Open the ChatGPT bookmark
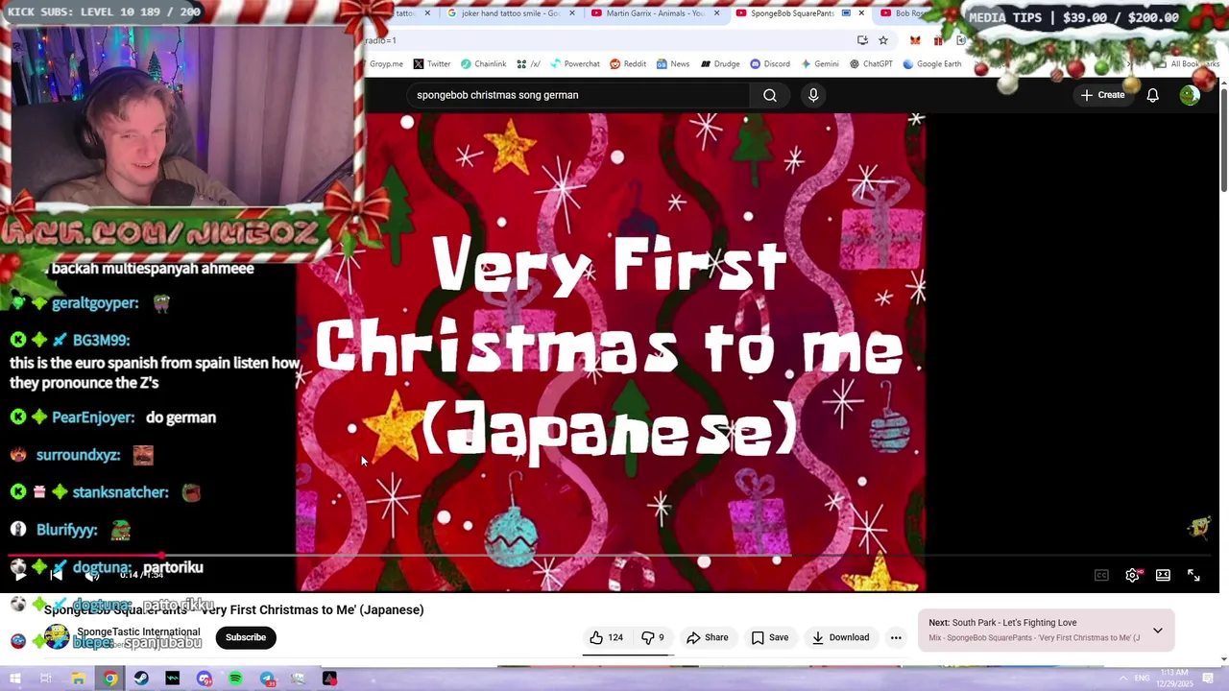Screen dimensions: 1229x691 871,64
